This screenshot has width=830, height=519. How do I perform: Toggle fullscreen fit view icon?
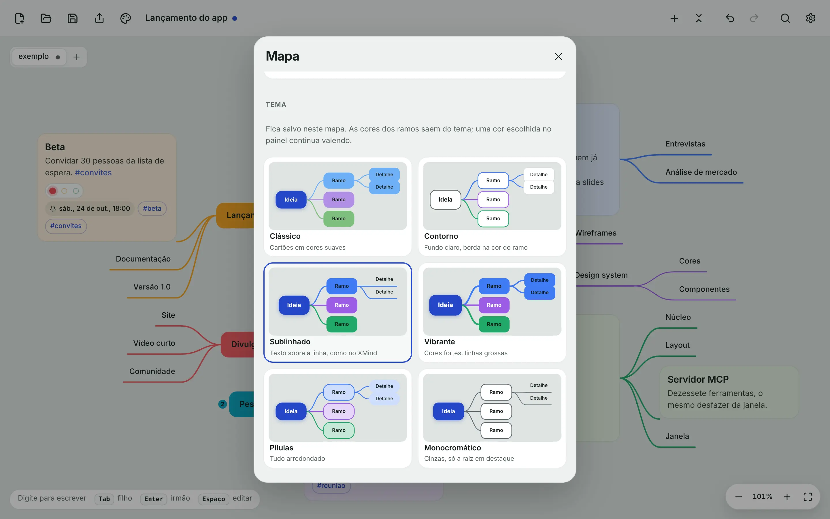(x=808, y=497)
